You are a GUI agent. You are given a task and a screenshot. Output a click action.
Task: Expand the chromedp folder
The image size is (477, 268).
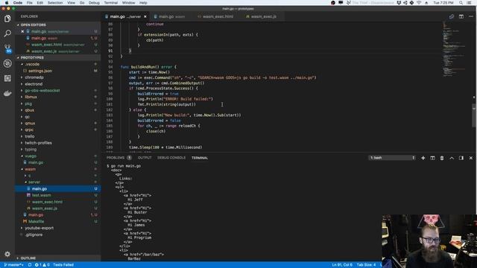[x=34, y=77]
